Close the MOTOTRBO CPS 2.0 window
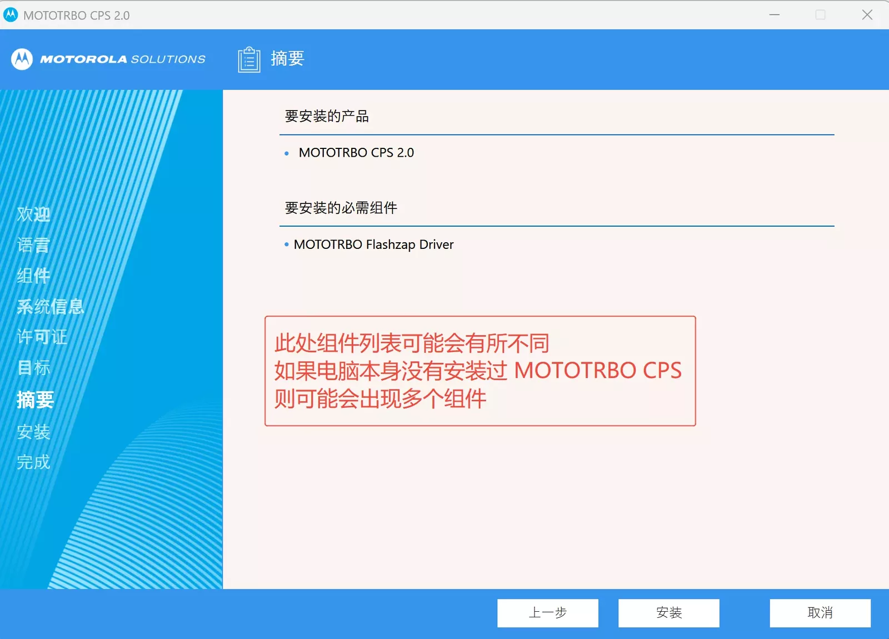The height and width of the screenshot is (639, 889). (867, 15)
